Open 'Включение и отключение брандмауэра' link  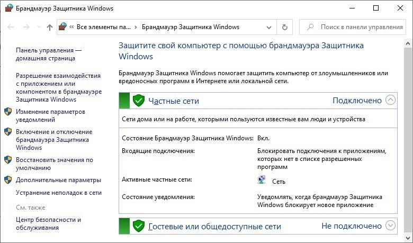(54, 140)
